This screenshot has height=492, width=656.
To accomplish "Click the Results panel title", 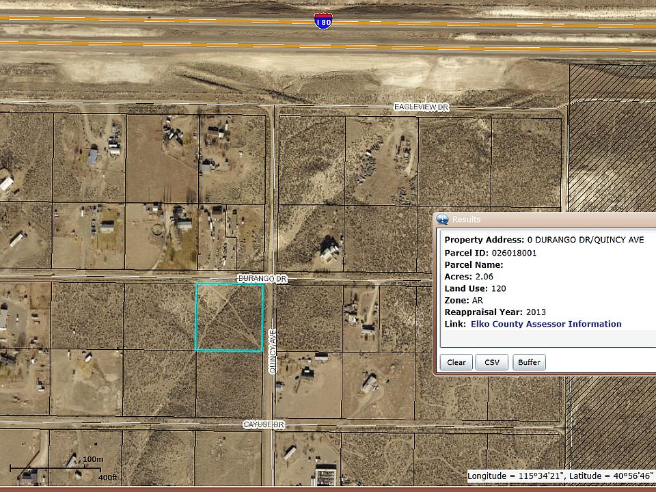I will [466, 219].
